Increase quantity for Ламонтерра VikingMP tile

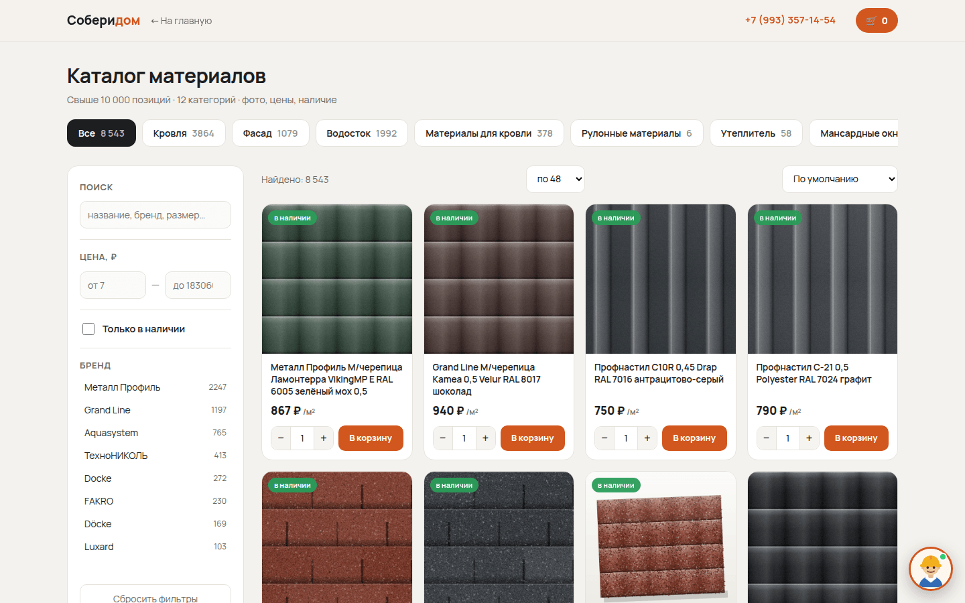click(324, 438)
